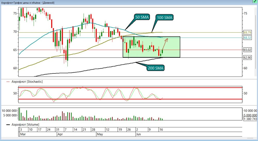258x141 pixels.
Task: Click the '50 SMA' callout label
Action: click(142, 17)
